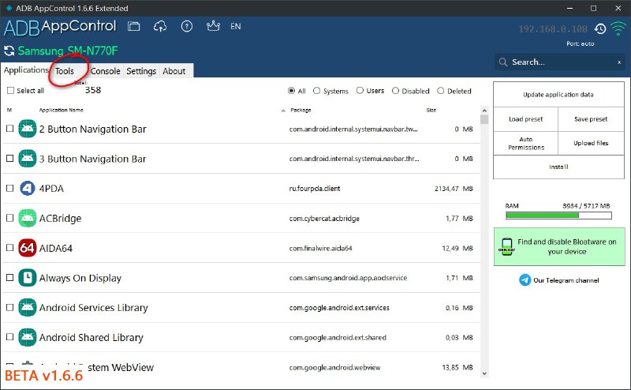Image resolution: width=631 pixels, height=390 pixels.
Task: Click the device IP address field
Action: 553,29
